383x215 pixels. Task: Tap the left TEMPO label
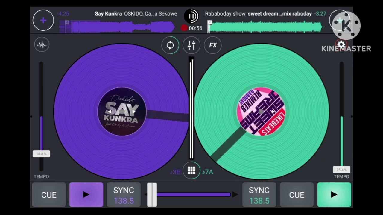coord(41,176)
